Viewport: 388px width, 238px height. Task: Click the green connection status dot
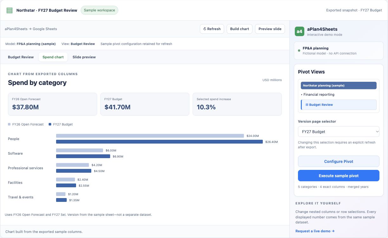(299, 50)
